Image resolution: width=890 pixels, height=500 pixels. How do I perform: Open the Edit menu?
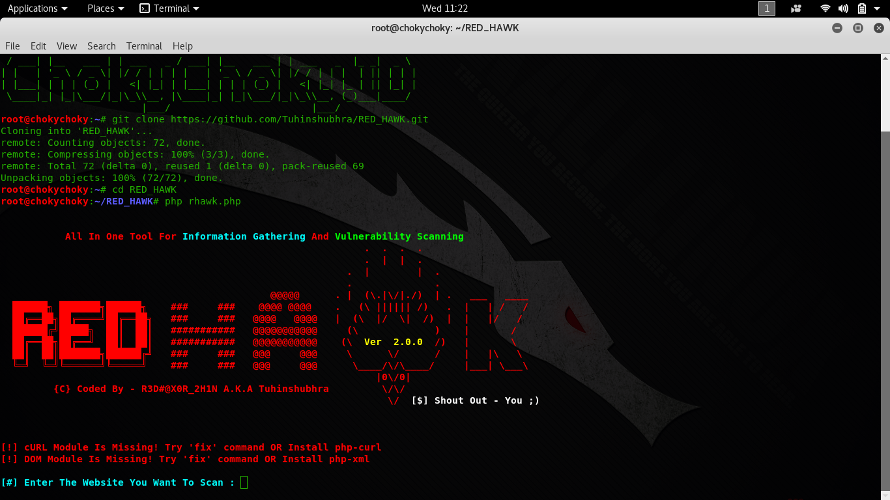coord(38,46)
